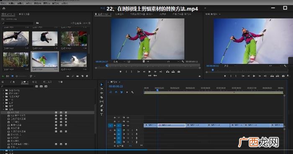Mute the A1 audio track

tap(128, 130)
